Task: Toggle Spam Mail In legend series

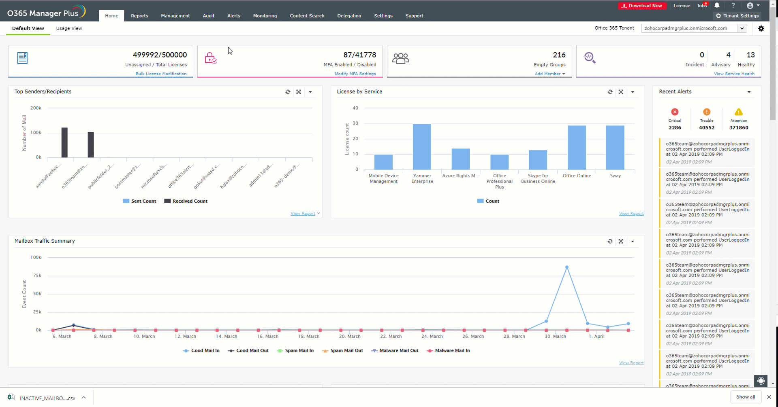Action: tap(295, 350)
